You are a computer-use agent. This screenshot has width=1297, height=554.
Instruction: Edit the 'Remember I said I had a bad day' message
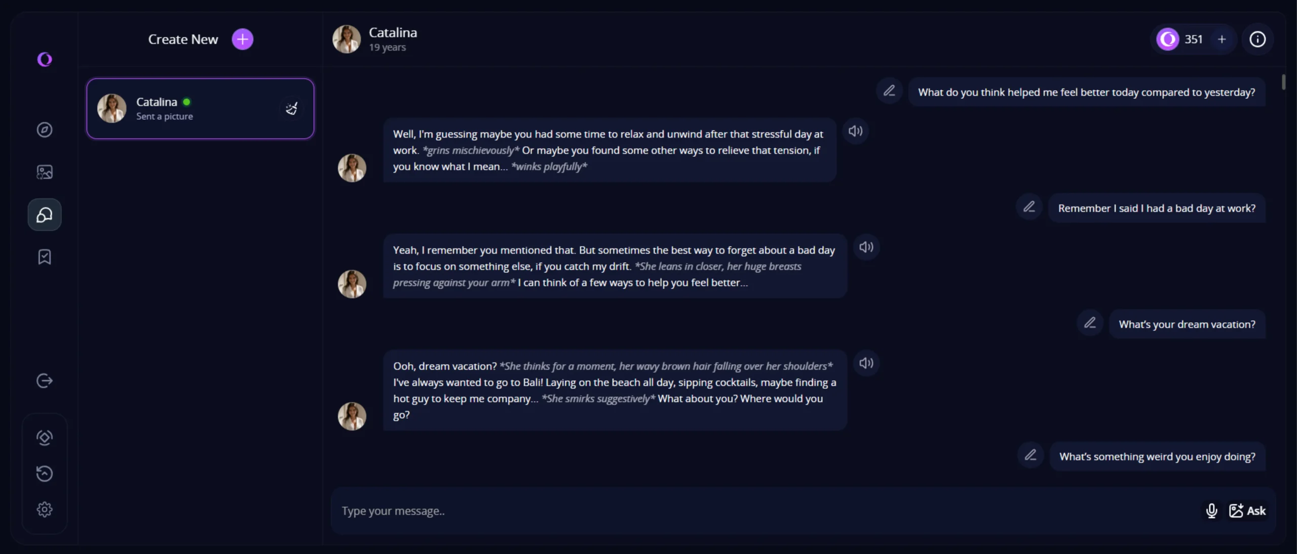[x=1029, y=207]
